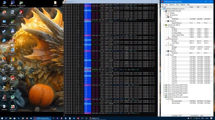
Task: Open the AIDA64 Extreme desktop shortcut
Action: tap(13, 80)
